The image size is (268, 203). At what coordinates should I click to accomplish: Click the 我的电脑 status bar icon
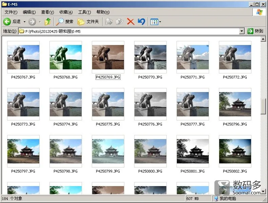click(x=216, y=199)
